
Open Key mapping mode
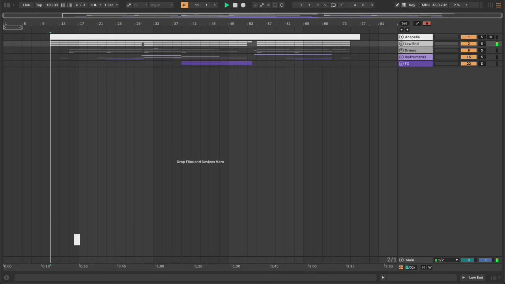412,5
